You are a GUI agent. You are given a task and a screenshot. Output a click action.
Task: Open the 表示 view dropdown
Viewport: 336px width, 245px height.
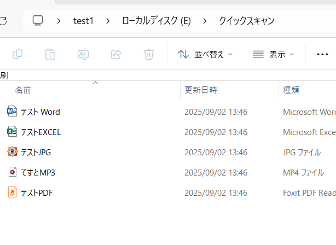click(274, 54)
